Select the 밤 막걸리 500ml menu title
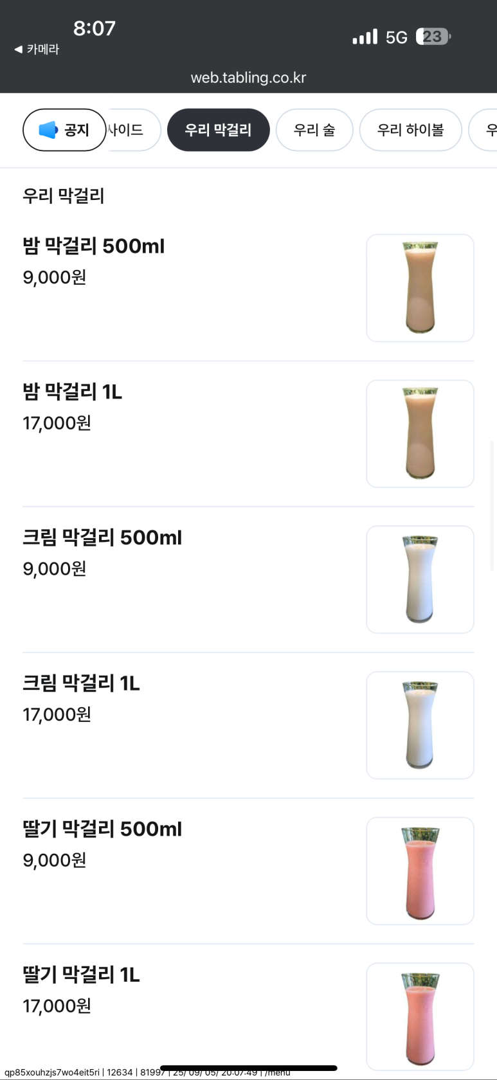The height and width of the screenshot is (1080, 497). (x=94, y=246)
